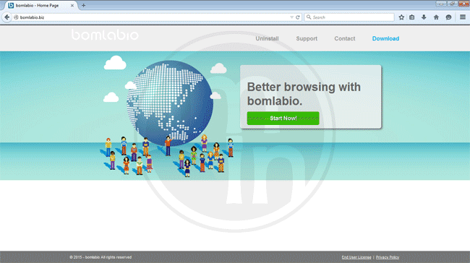
Task: Go back using the browser back arrow
Action: pyautogui.click(x=7, y=17)
